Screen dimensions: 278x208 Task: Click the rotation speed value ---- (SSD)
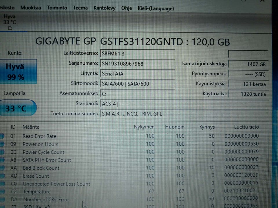tap(248, 74)
